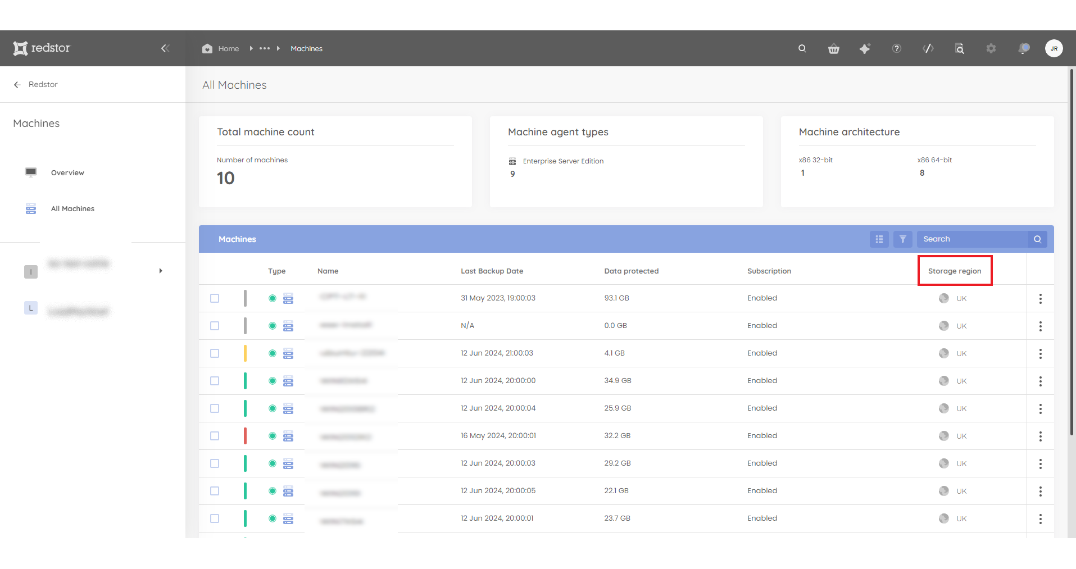Click the server icon in 34.9 GB row
The height and width of the screenshot is (569, 1076).
point(288,381)
